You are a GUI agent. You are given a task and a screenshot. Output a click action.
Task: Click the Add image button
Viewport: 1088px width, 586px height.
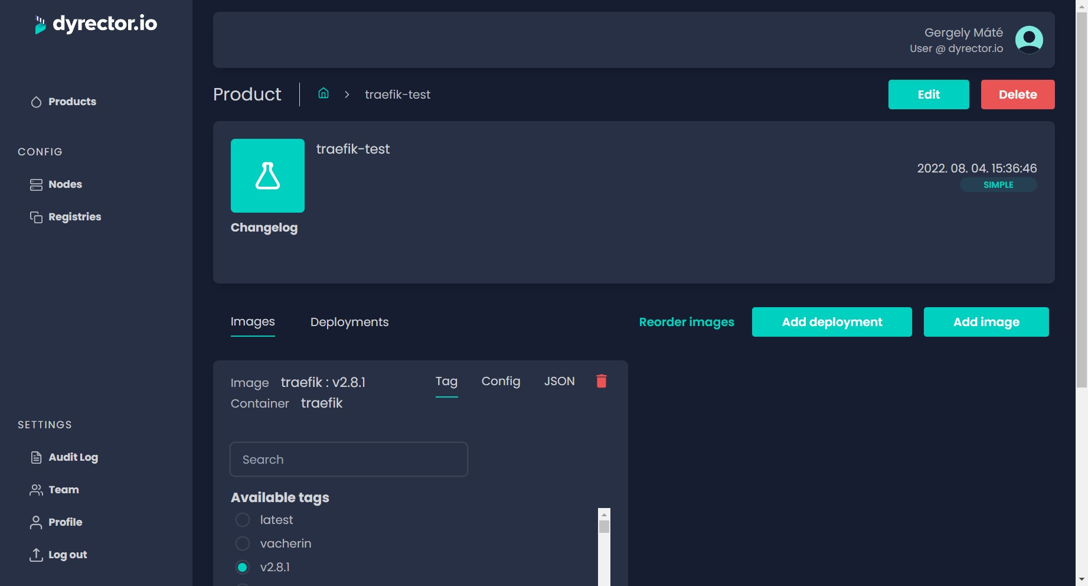tap(986, 322)
